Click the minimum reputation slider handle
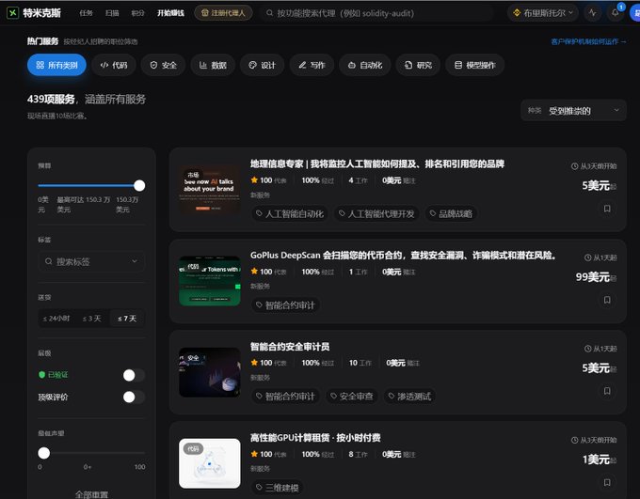 point(43,453)
